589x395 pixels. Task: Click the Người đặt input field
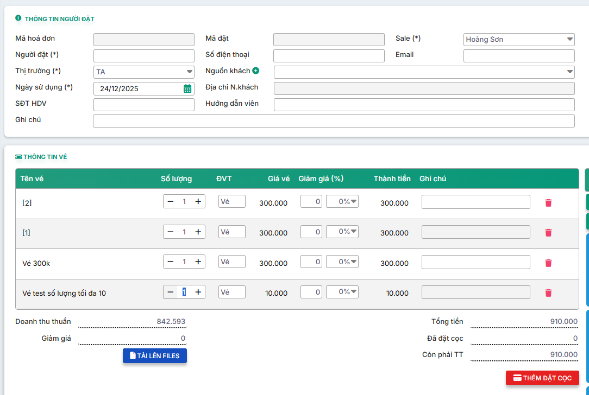click(x=144, y=56)
